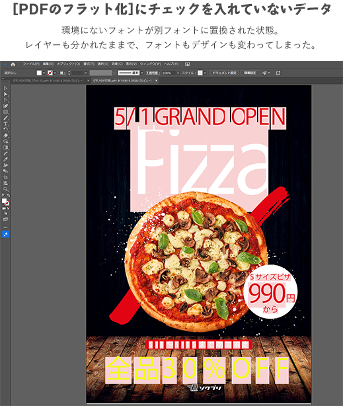Open the fill swatch dropdown arrow
Viewport: 343px width, 406px height.
click(x=44, y=73)
